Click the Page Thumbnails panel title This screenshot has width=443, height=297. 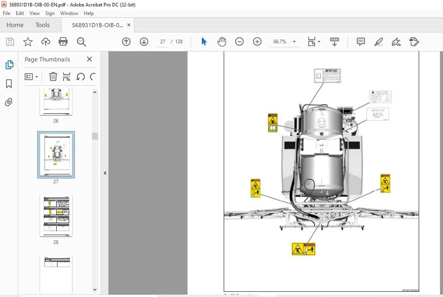click(x=47, y=59)
